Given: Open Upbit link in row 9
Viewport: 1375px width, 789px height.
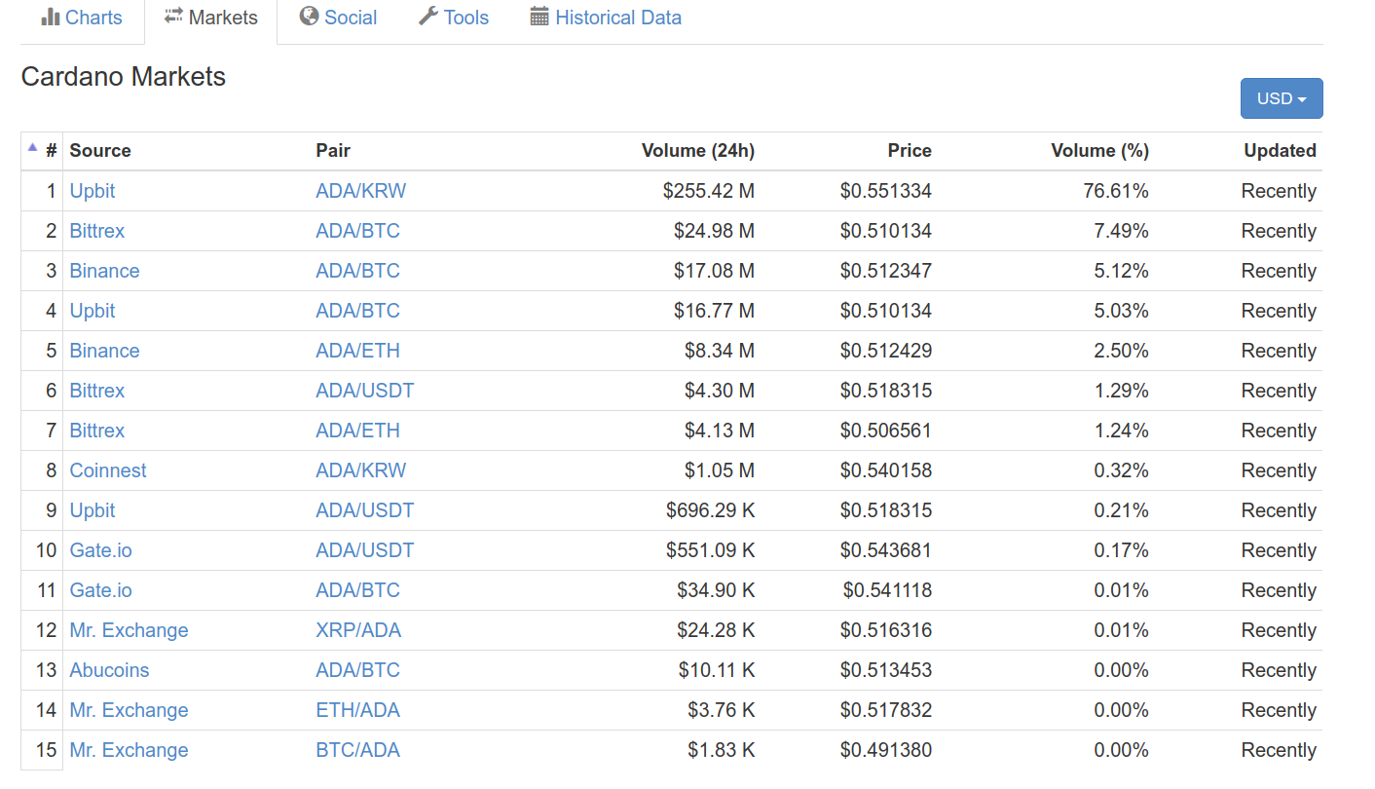Looking at the screenshot, I should 93,510.
